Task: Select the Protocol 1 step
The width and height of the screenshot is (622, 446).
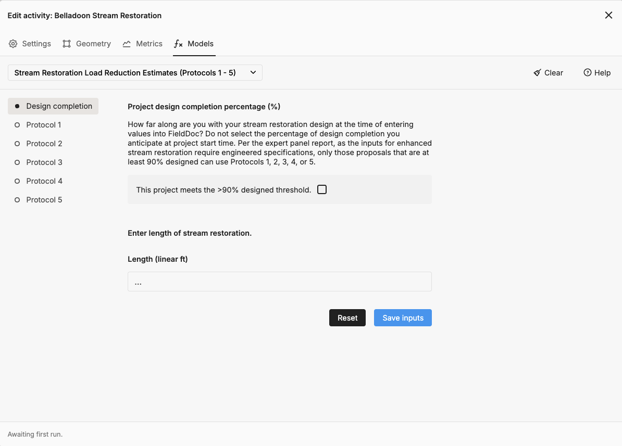Action: (44, 125)
